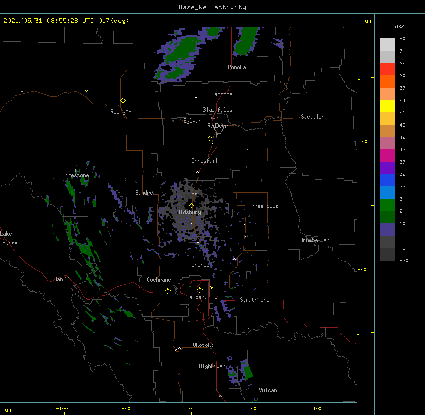The height and width of the screenshot is (415, 425).
Task: Click the dBZ legend heading
Action: coord(399,26)
